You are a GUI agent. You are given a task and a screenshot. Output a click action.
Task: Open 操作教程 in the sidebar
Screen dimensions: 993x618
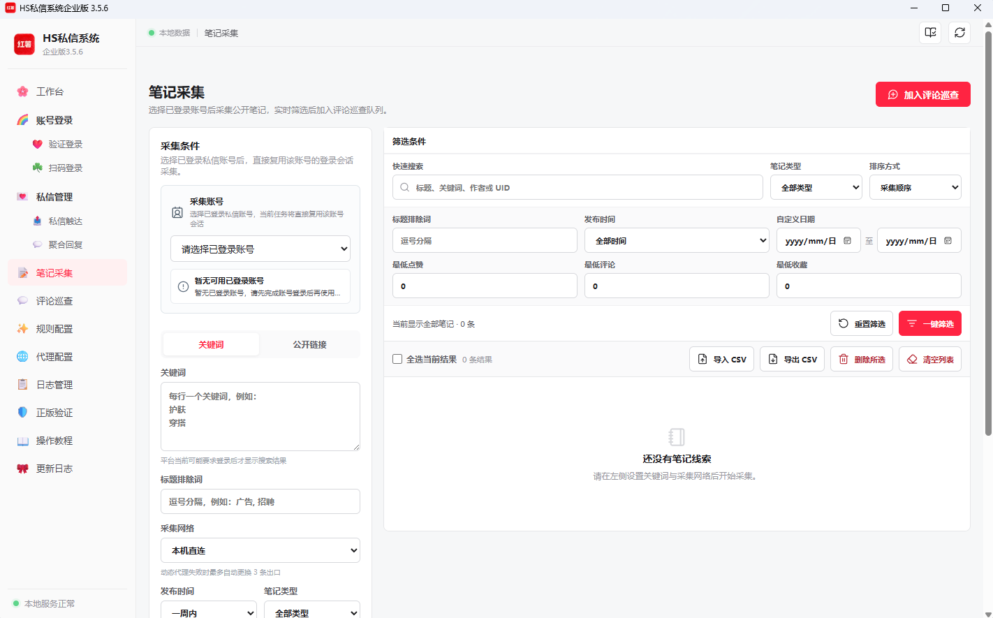(67, 441)
